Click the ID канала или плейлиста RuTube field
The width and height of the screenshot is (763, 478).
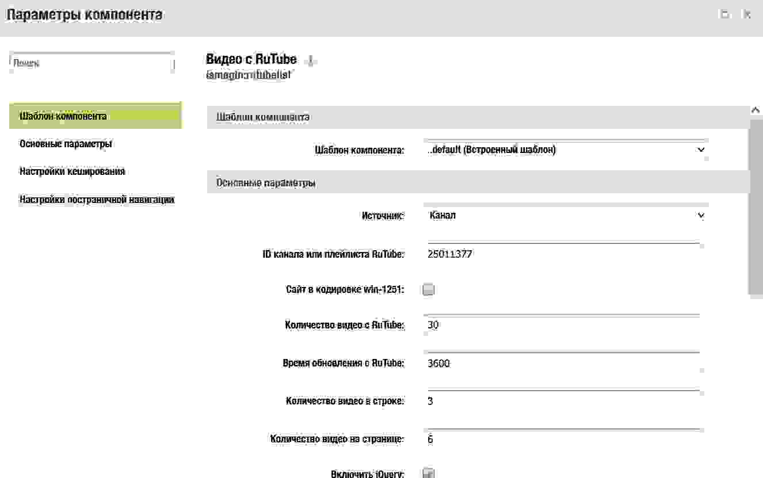point(562,253)
